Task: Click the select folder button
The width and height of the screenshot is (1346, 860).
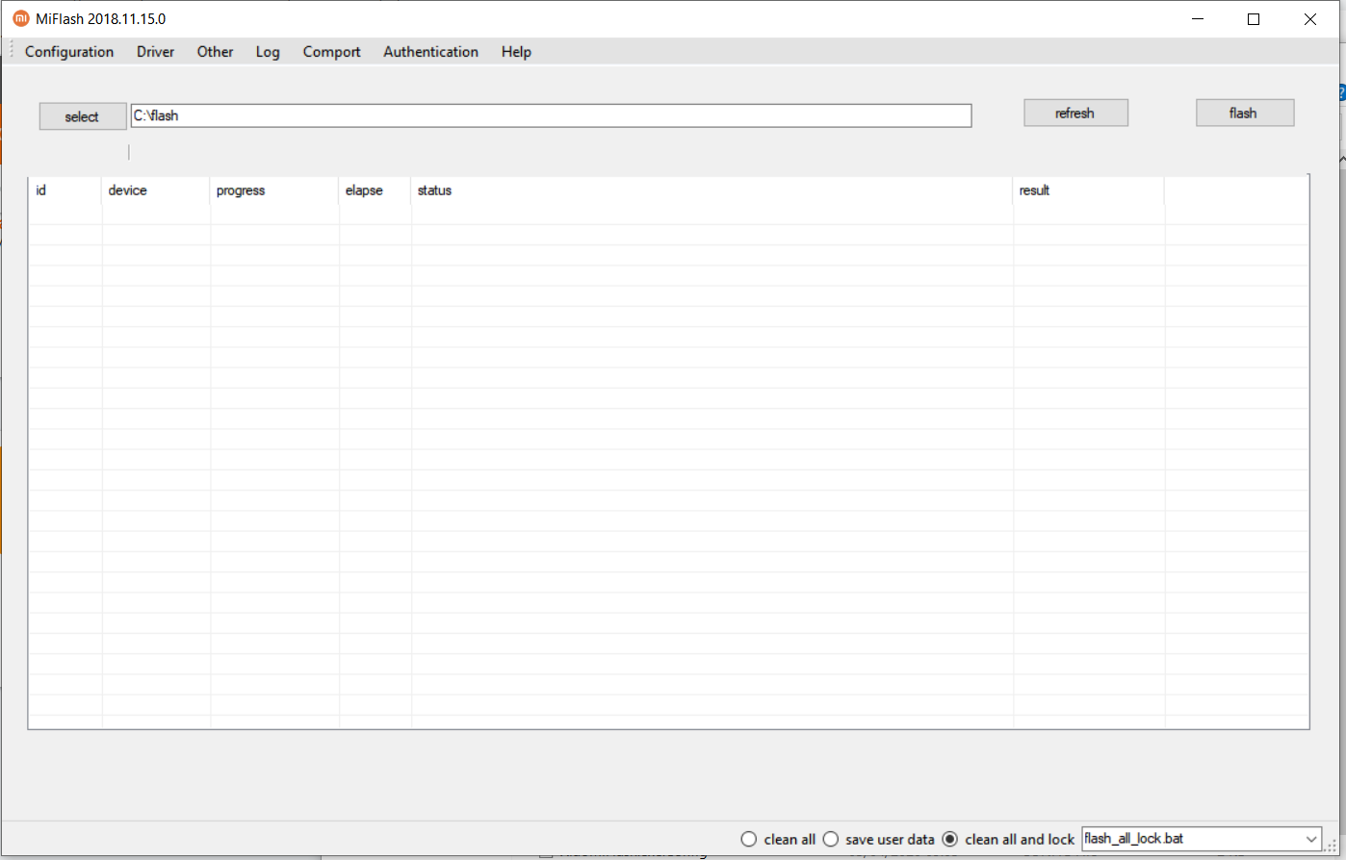Action: pos(82,116)
